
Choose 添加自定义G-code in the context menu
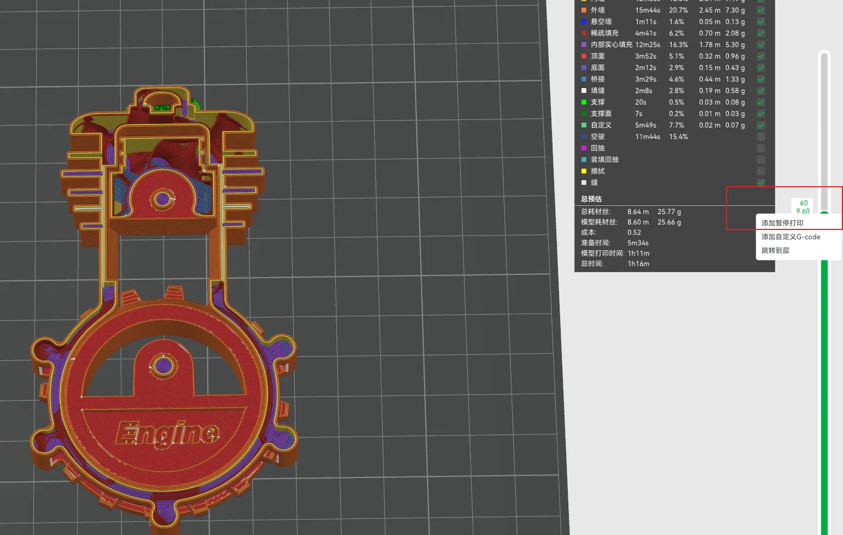coord(790,237)
